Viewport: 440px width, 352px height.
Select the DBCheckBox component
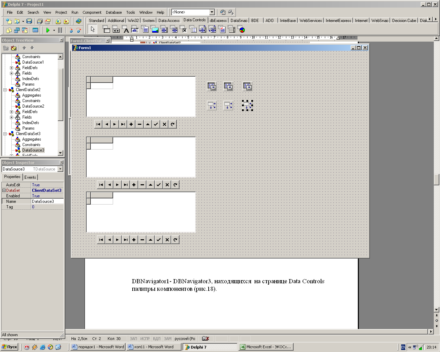[184, 30]
